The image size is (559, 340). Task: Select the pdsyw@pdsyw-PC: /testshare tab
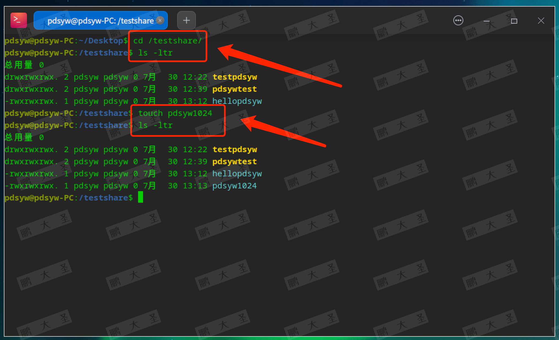100,21
